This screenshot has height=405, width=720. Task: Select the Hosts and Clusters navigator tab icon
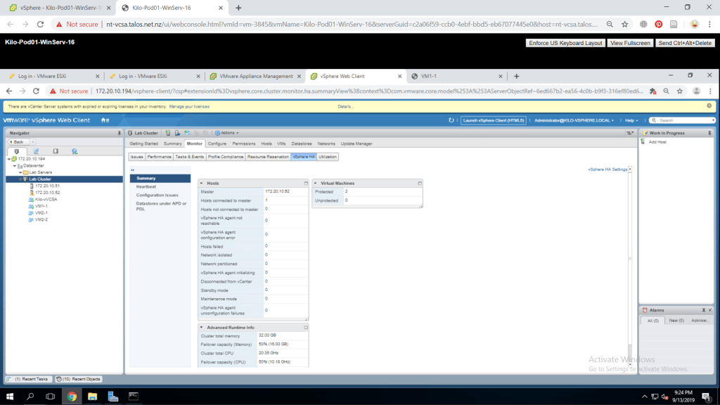(x=17, y=150)
